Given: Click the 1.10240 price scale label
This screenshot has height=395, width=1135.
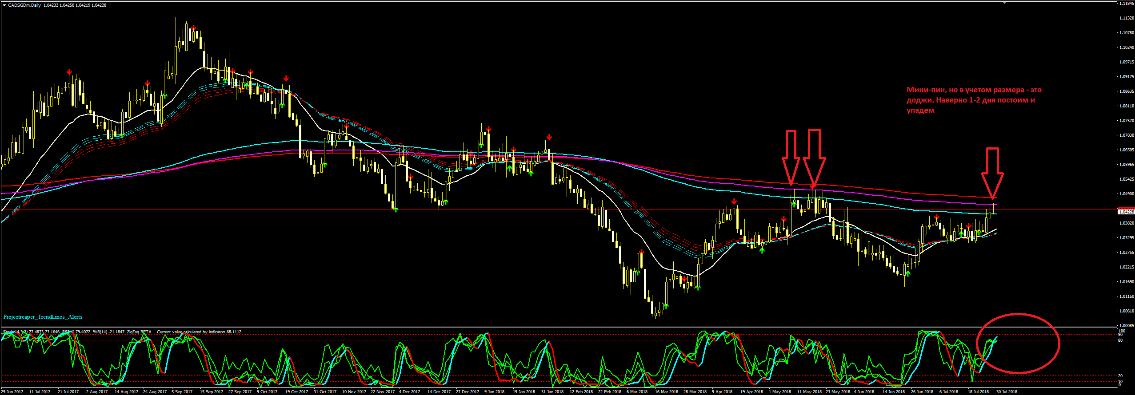Looking at the screenshot, I should click(1126, 47).
